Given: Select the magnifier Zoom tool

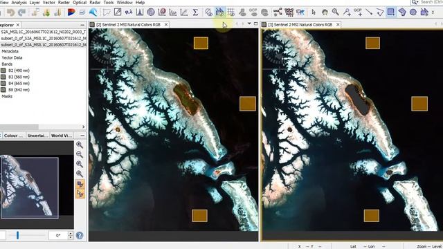Looking at the screenshot, I should (x=336, y=12).
